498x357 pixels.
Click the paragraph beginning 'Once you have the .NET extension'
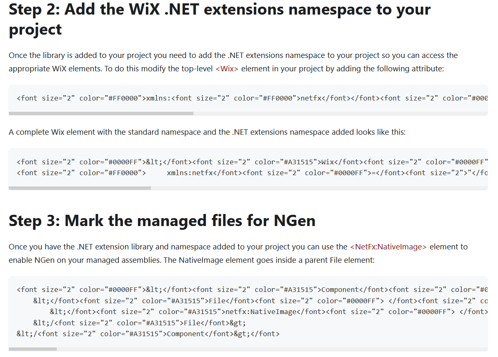(x=238, y=254)
